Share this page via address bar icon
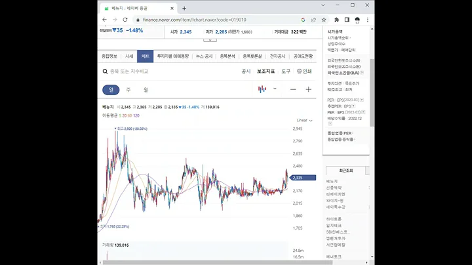This screenshot has width=472, height=265. 313,20
